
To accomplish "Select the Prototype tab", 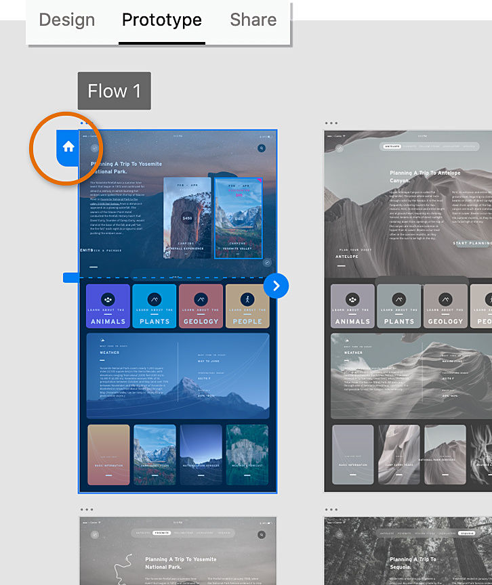I will (162, 20).
